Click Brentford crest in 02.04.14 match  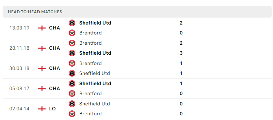coord(72,114)
